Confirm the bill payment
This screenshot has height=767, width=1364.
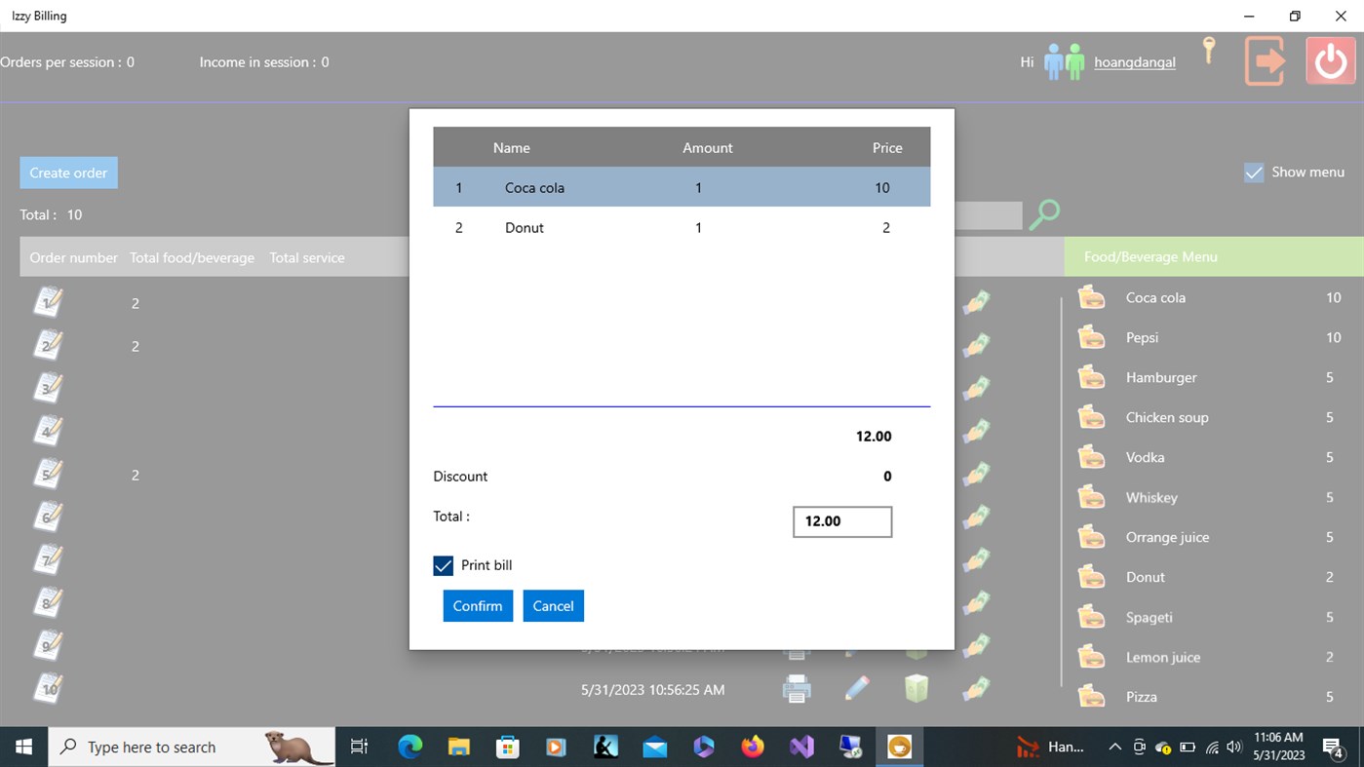pos(478,605)
